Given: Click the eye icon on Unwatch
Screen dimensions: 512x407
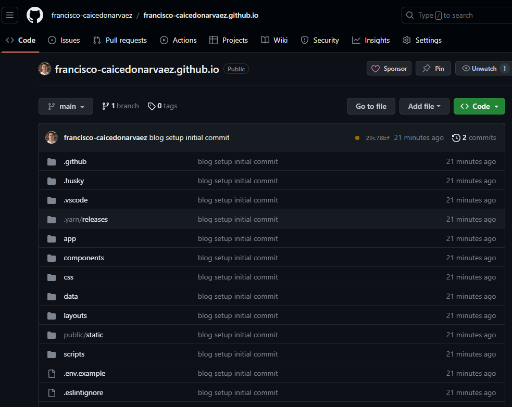Looking at the screenshot, I should (466, 68).
